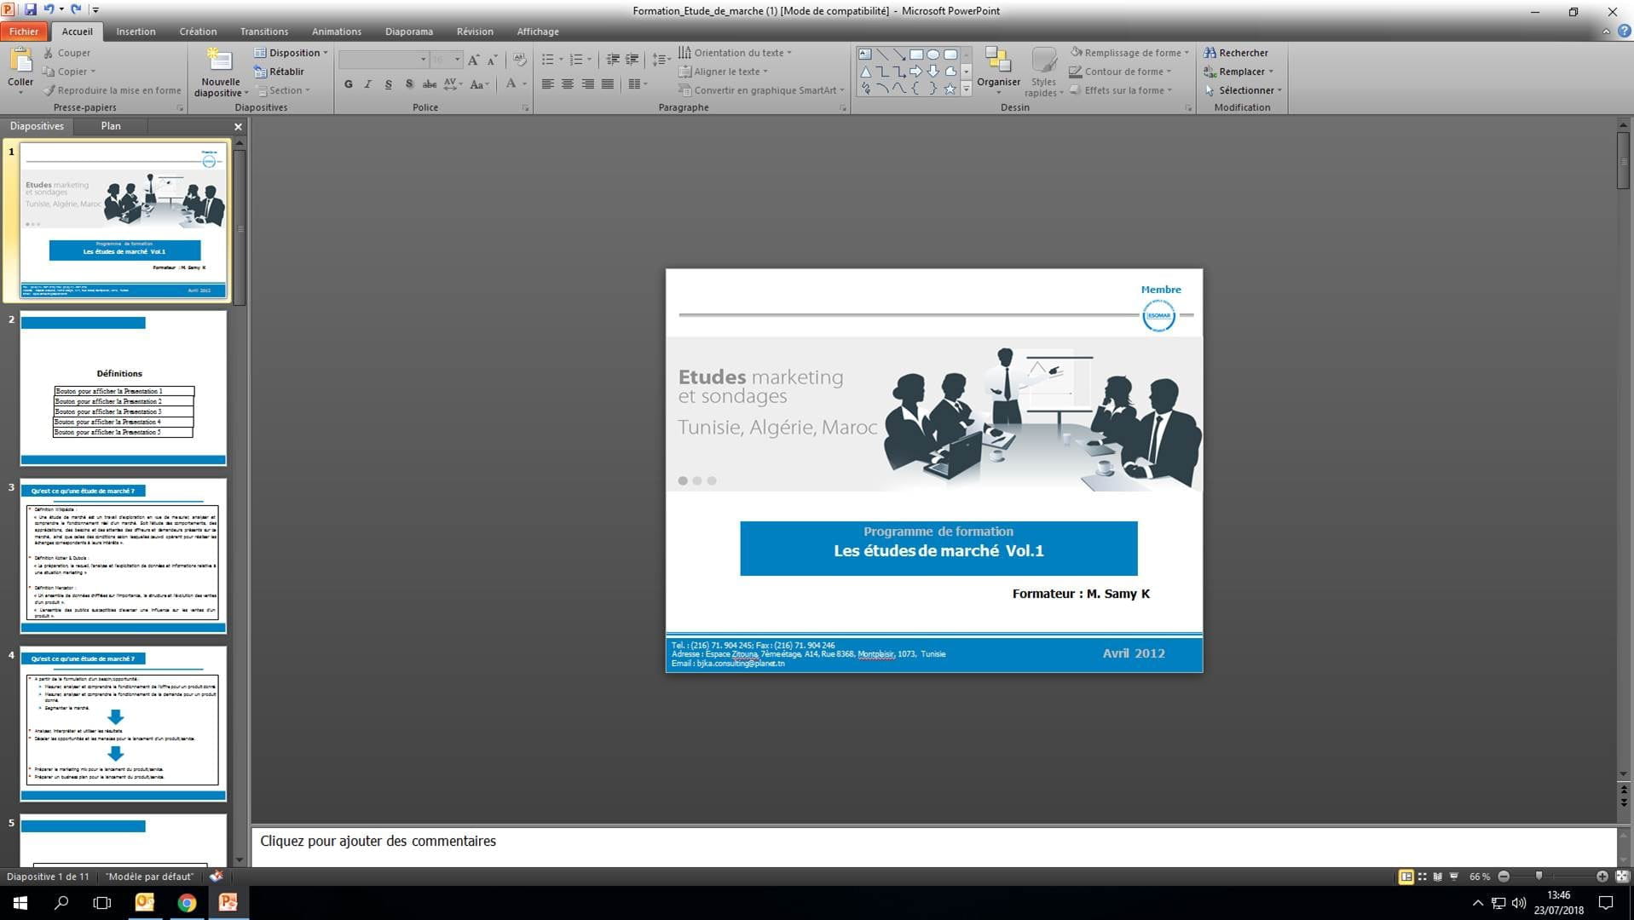
Task: Select the oval shape in the shapes gallery
Action: coord(933,55)
